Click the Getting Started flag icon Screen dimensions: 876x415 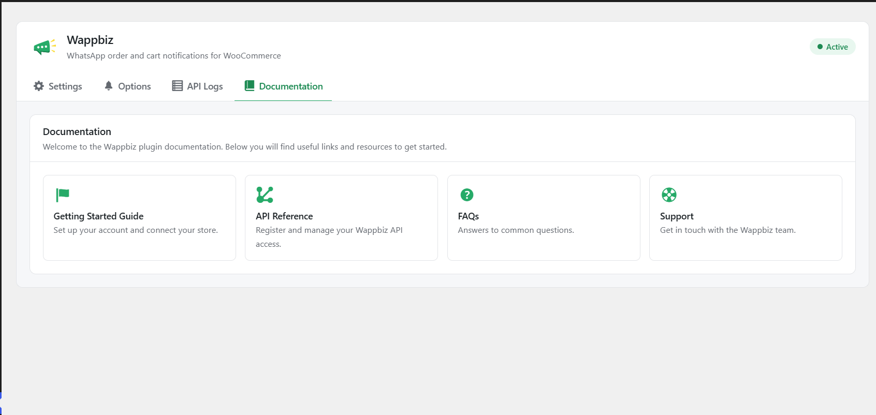pyautogui.click(x=63, y=195)
